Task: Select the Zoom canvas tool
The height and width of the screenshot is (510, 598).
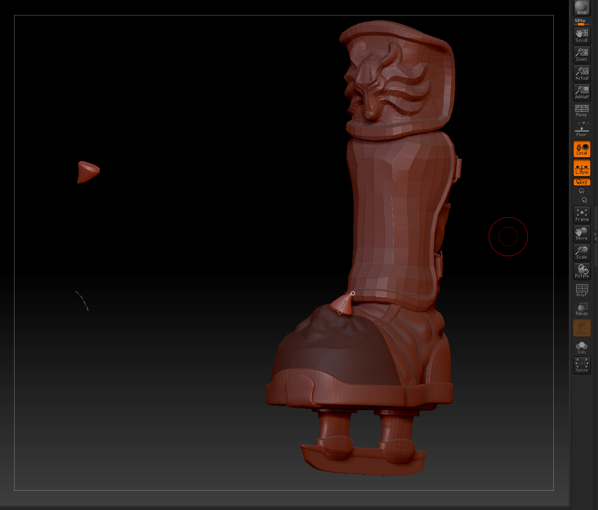Action: [x=582, y=55]
